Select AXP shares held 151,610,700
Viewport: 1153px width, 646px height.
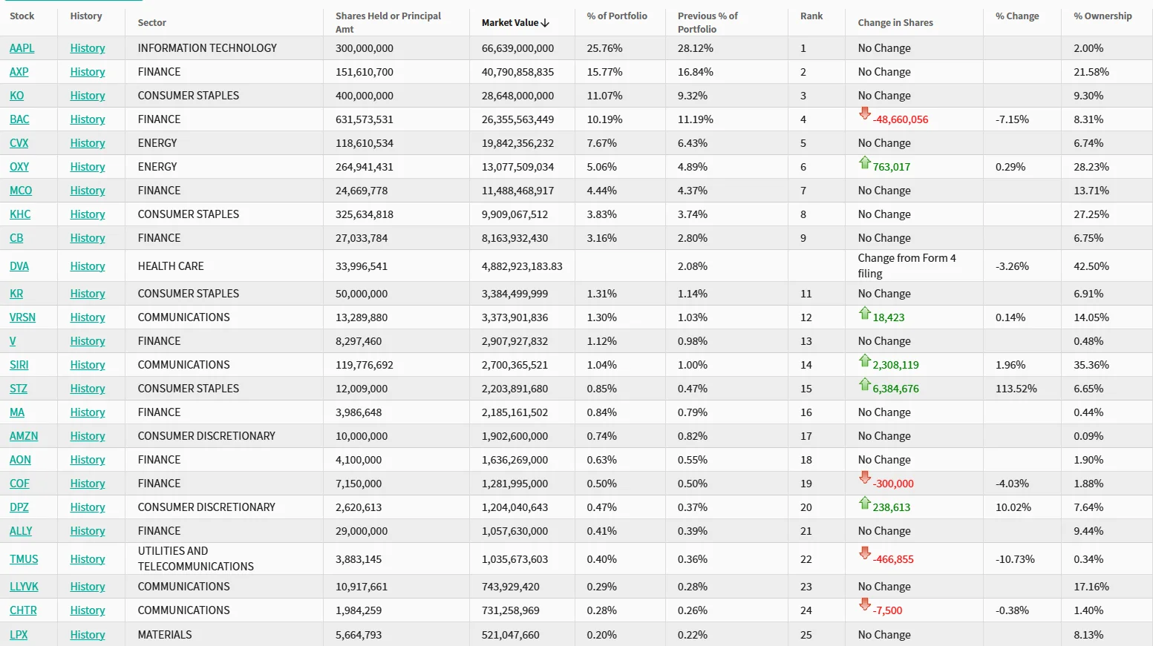tap(365, 72)
